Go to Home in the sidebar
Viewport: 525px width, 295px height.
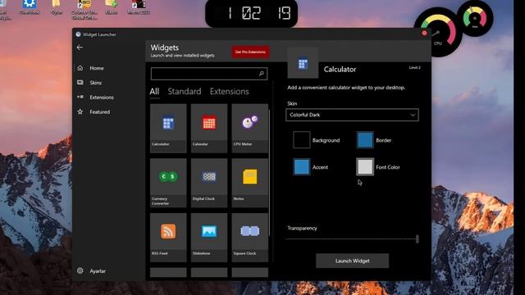point(97,68)
